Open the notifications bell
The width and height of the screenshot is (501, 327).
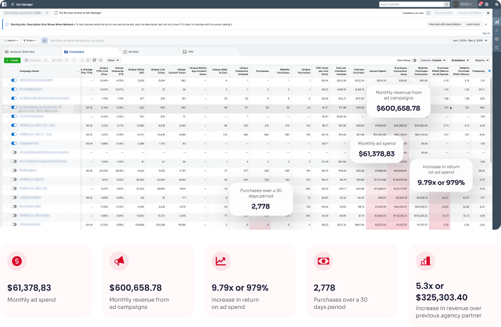tap(480, 4)
